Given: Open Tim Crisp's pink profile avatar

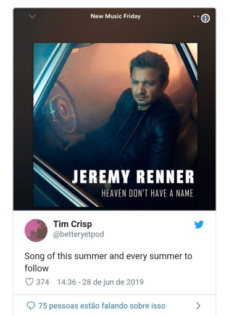Looking at the screenshot, I should pos(36,230).
